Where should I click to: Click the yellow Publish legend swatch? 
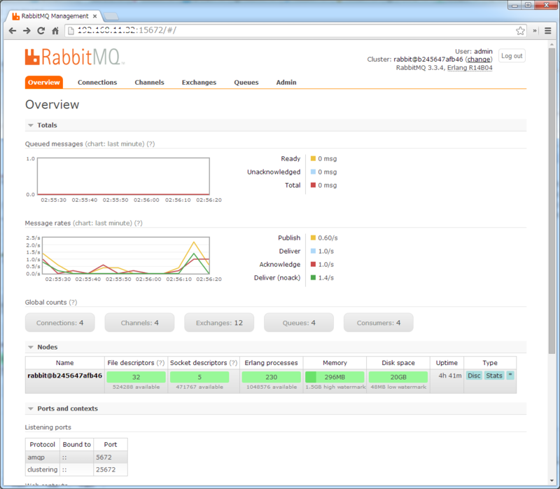[313, 238]
